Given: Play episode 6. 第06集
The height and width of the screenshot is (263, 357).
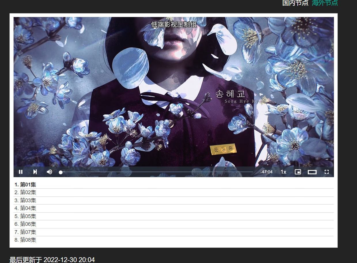Looking at the screenshot, I should (174, 224).
